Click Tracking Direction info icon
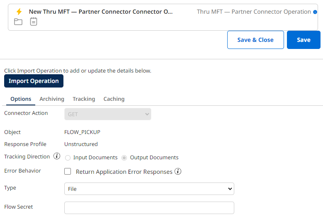Image resolution: width=323 pixels, height=224 pixels. (x=57, y=156)
